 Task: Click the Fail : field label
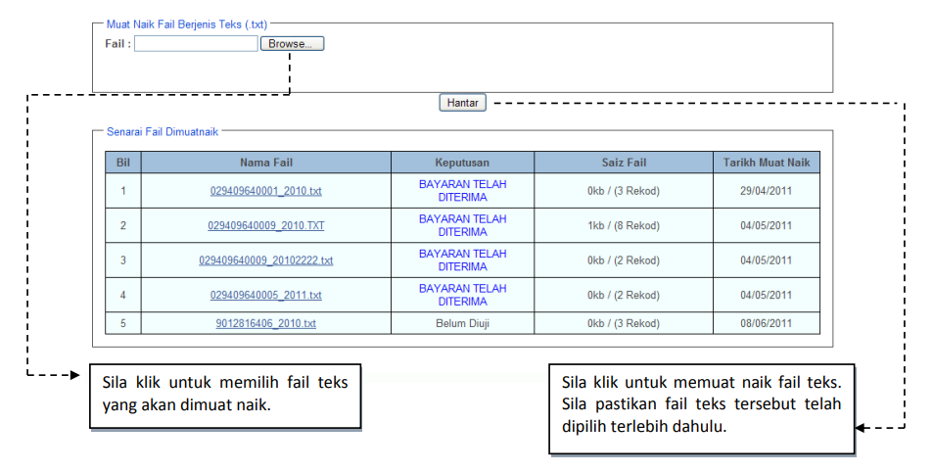(117, 43)
